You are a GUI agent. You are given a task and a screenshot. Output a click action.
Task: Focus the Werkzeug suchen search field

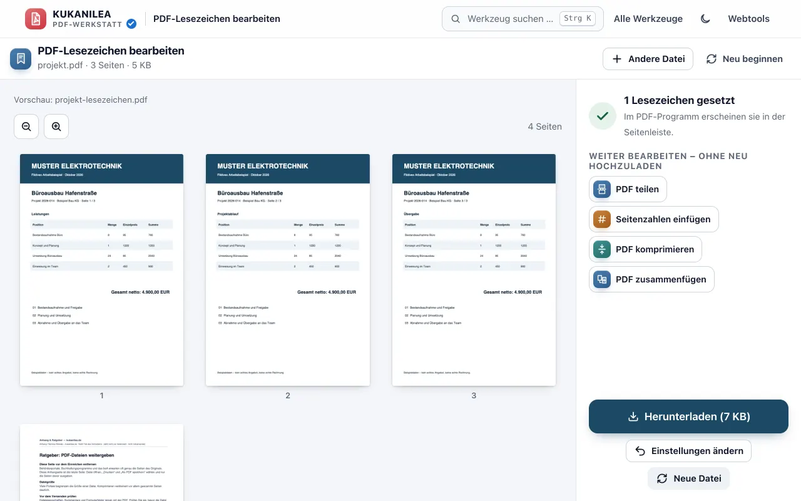tap(523, 19)
